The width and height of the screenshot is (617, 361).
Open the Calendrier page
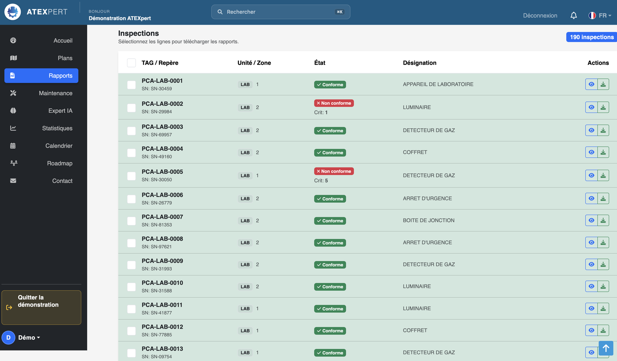point(41,146)
